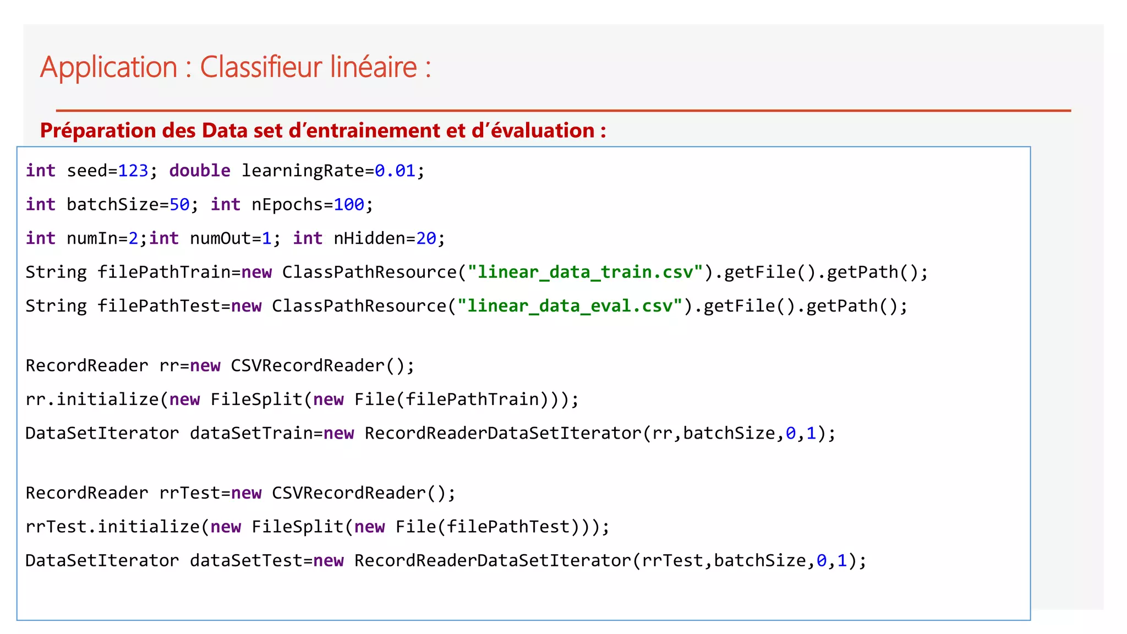This screenshot has height=634, width=1127.
Task: Click 'RecordReader rr=new CSVRecordReader();' line
Action: 220,366
